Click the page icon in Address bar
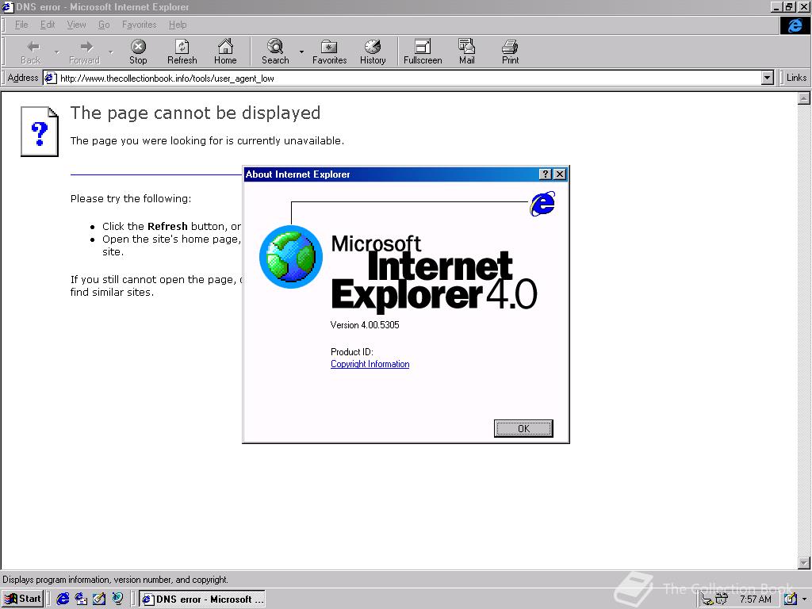Screen dimensions: 812x609 50,79
